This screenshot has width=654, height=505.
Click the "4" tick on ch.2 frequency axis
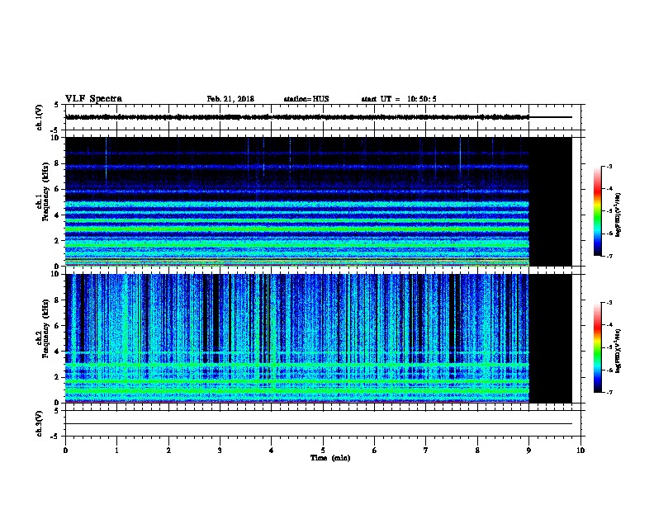(58, 352)
